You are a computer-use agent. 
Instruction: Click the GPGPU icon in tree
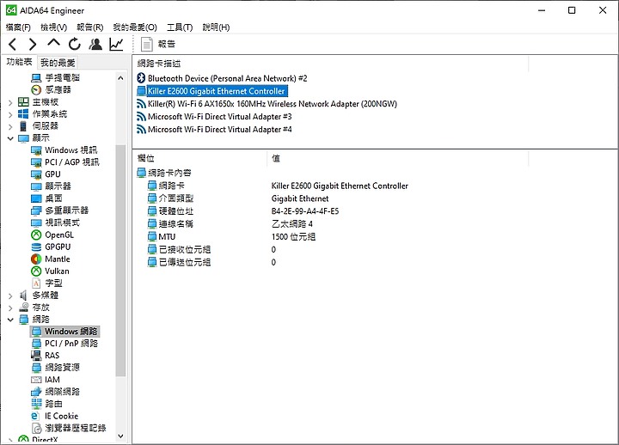[36, 247]
